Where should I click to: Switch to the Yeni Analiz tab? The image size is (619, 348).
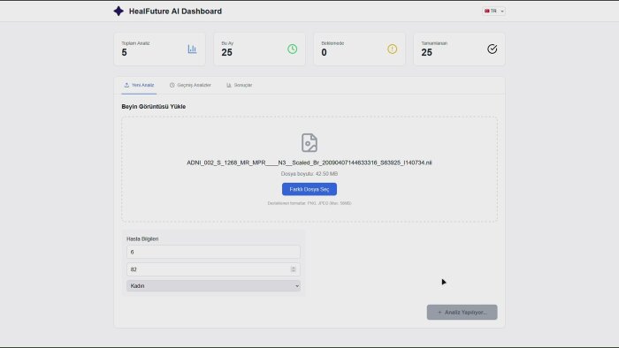point(139,85)
